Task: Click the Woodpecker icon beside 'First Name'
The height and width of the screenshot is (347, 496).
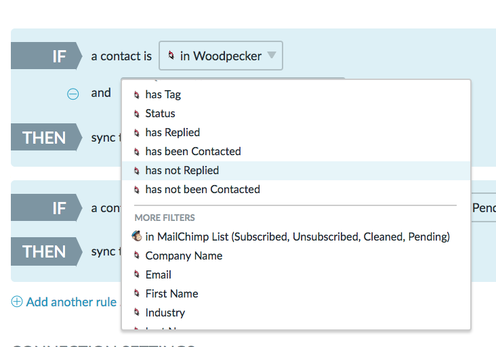Action: [137, 293]
